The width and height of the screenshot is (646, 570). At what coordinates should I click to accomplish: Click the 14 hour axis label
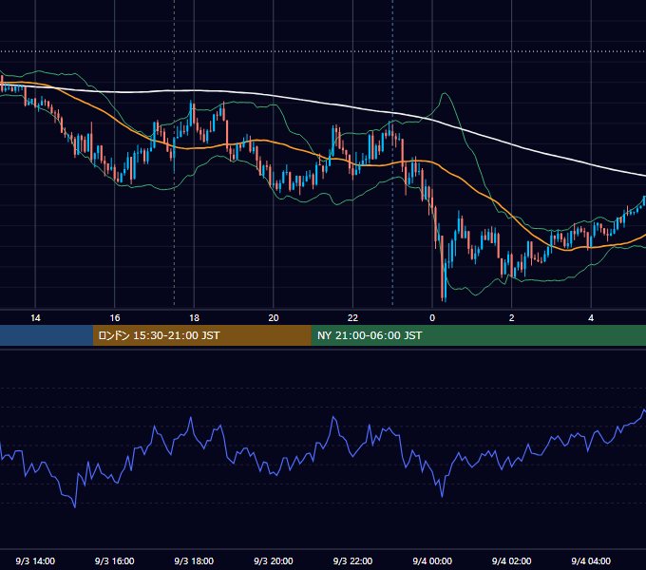(35, 318)
